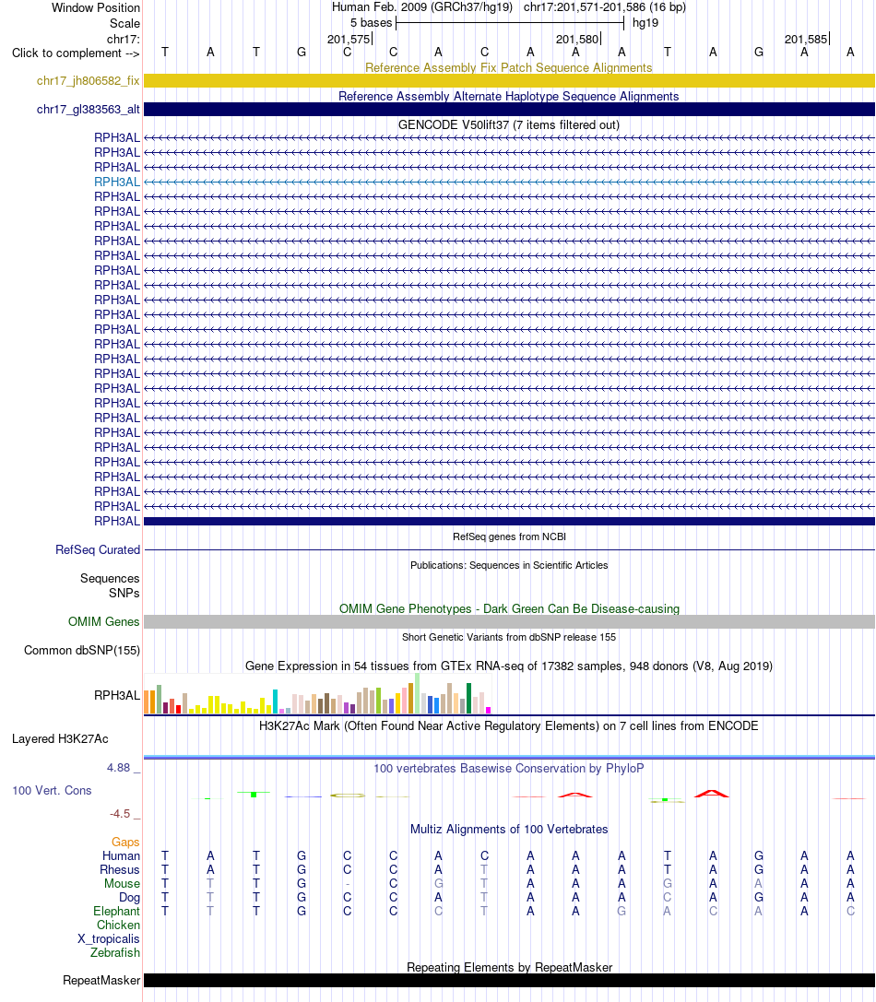Open Short Genetic Variants from dbSNP title
This screenshot has height=1002, width=876.
pos(509,637)
